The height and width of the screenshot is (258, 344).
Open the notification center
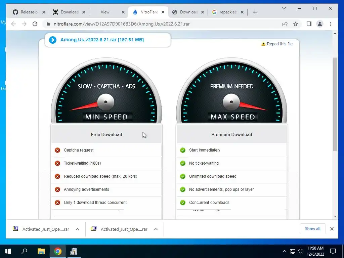[x=333, y=251]
